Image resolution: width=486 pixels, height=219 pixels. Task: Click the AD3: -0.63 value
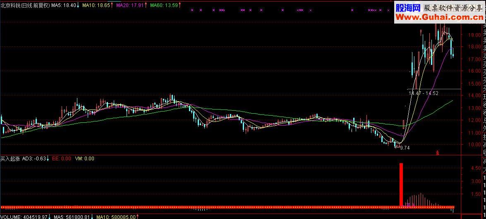tap(34, 159)
